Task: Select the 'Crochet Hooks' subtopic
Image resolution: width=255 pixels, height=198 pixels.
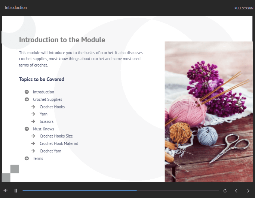Action: click(52, 107)
